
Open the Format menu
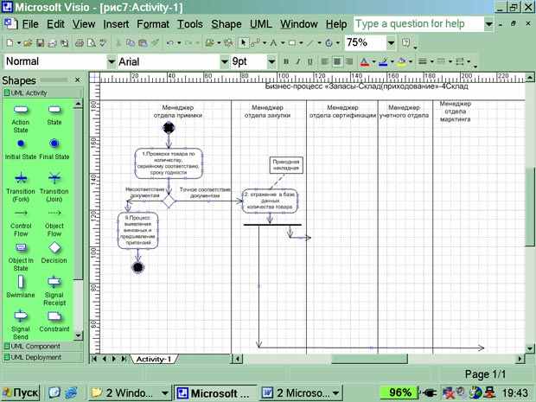point(153,24)
